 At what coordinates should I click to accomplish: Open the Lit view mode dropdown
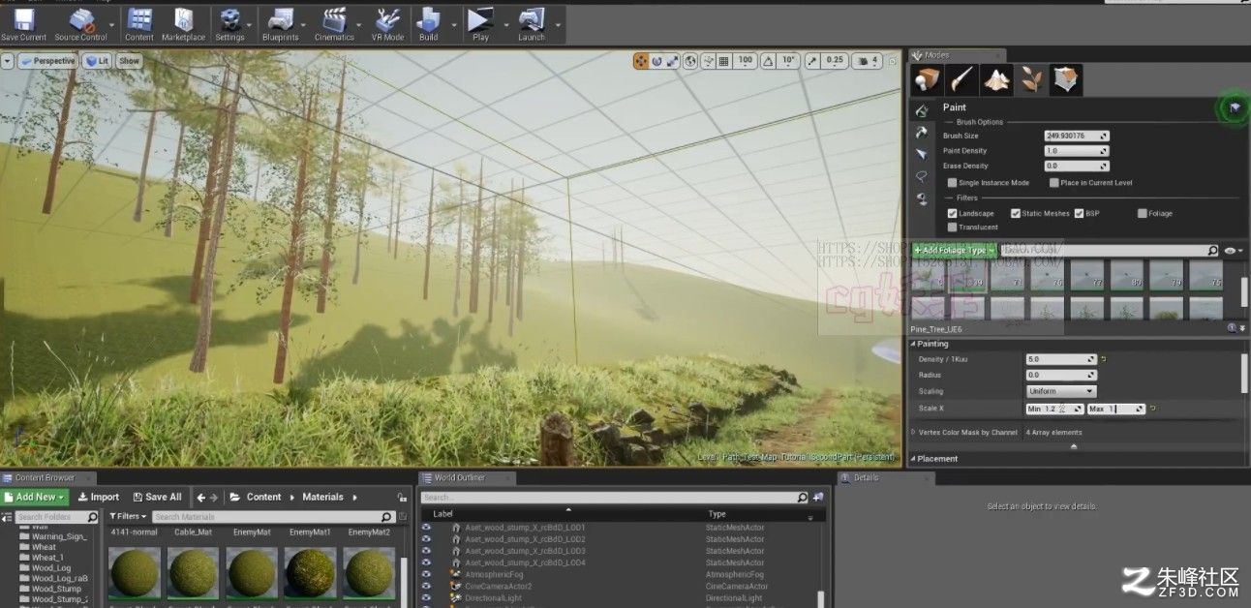click(x=97, y=61)
